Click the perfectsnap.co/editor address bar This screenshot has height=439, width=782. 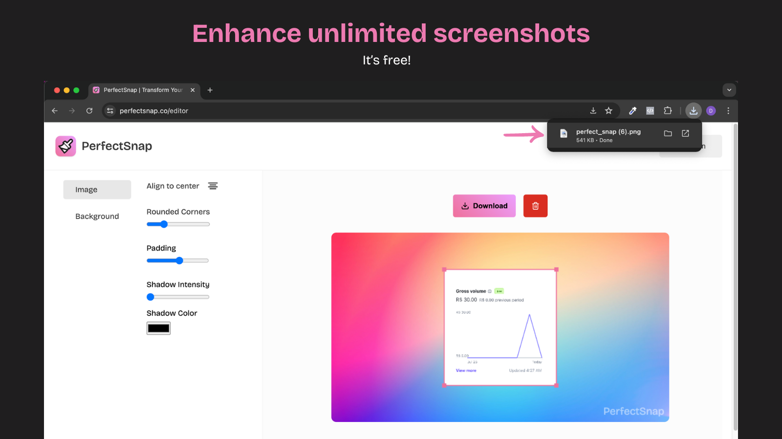(361, 111)
